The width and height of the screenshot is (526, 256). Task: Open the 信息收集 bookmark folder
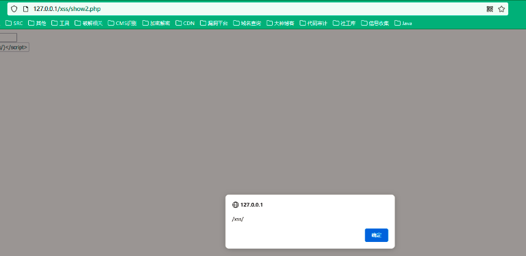(x=375, y=23)
